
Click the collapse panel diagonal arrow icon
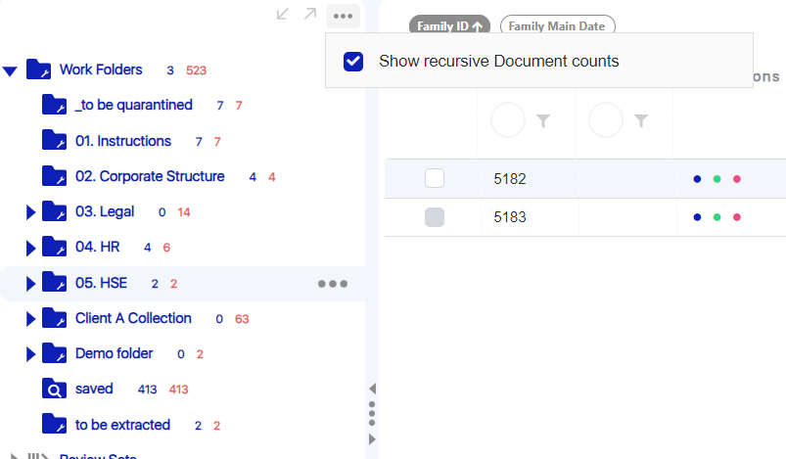pyautogui.click(x=283, y=15)
